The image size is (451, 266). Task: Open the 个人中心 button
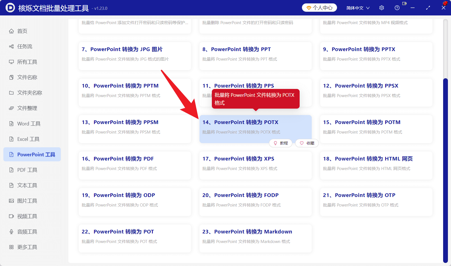[x=319, y=8]
